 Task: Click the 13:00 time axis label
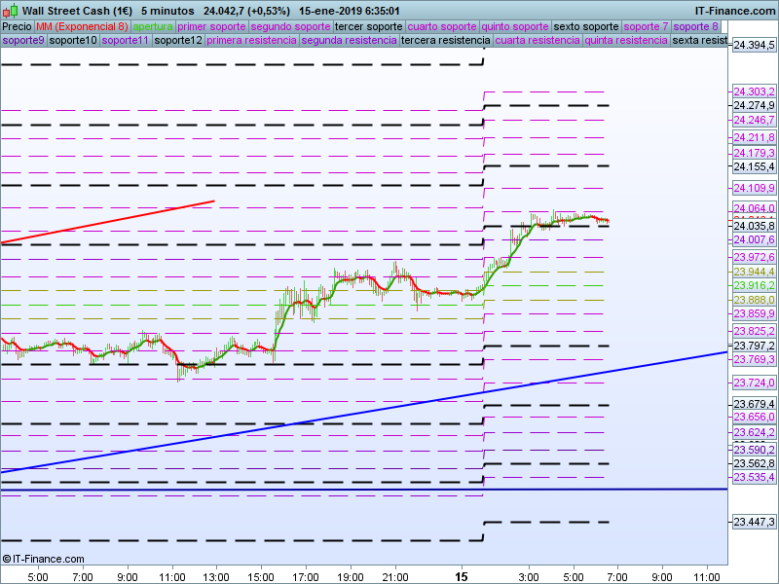(216, 577)
